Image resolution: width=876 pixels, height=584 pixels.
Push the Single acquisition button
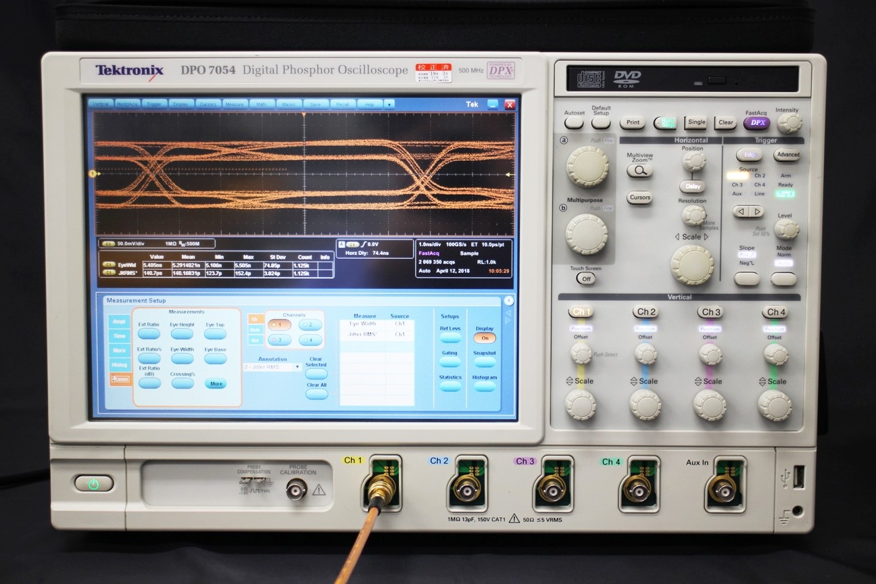[x=696, y=122]
